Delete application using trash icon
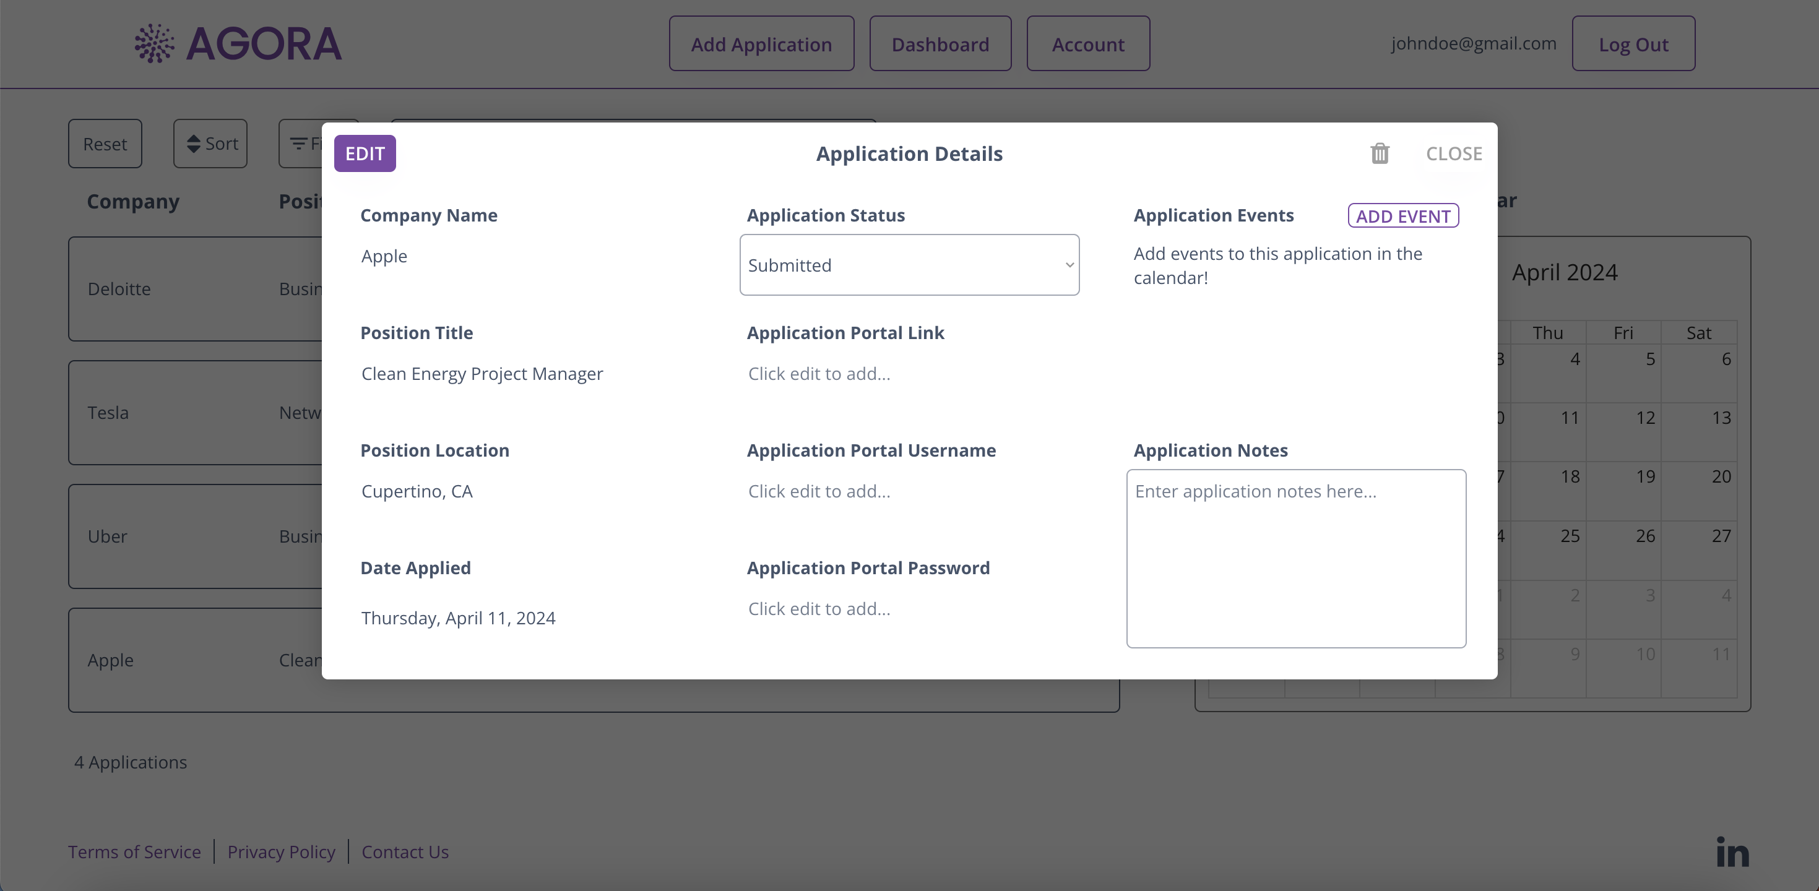The width and height of the screenshot is (1819, 891). [1379, 153]
